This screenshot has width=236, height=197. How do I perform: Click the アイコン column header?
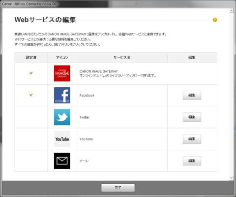(62, 57)
